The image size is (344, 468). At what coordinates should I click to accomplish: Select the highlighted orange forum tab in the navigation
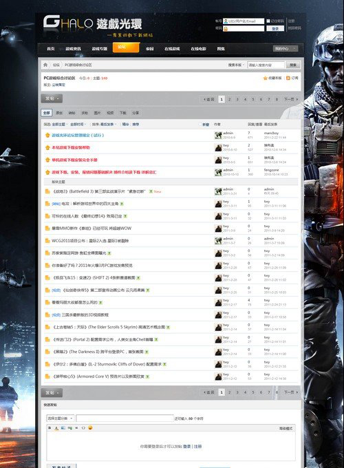pyautogui.click(x=126, y=47)
